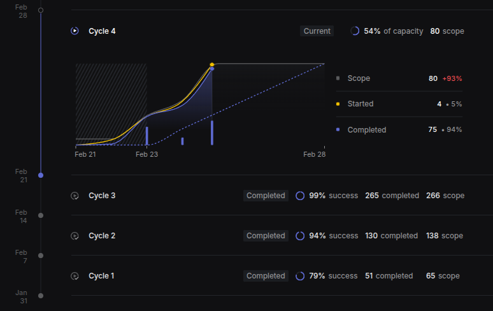
Task: Click the yellow started point on chart
Action: [x=212, y=64]
